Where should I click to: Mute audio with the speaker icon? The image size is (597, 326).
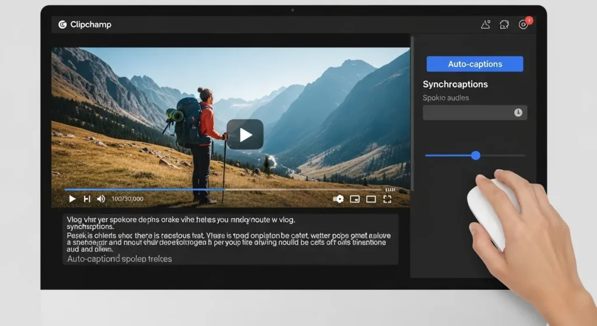click(101, 199)
